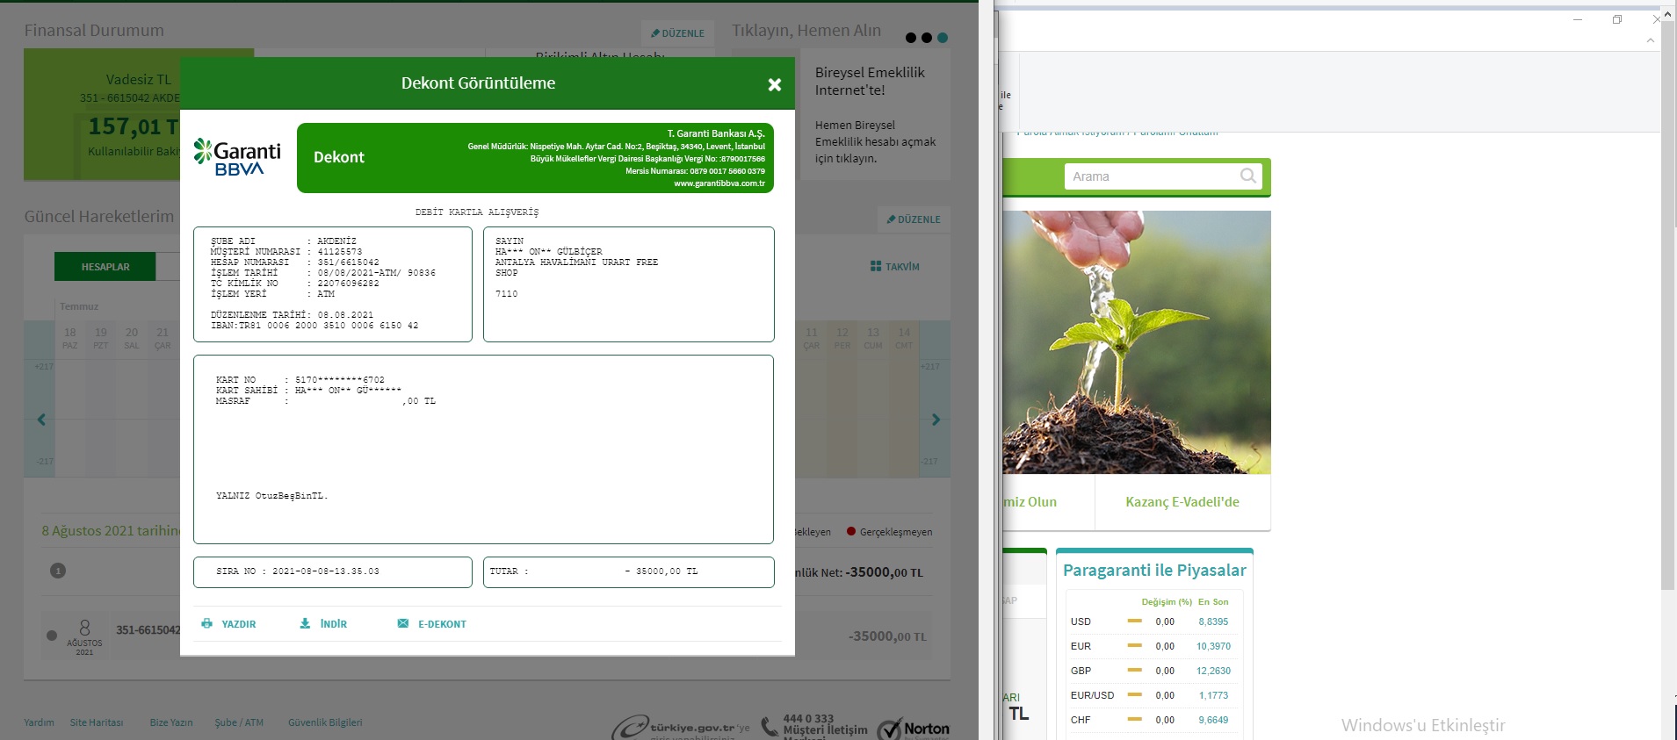Go to previous dates with the left calendar arrow
Image resolution: width=1677 pixels, height=740 pixels.
41,420
